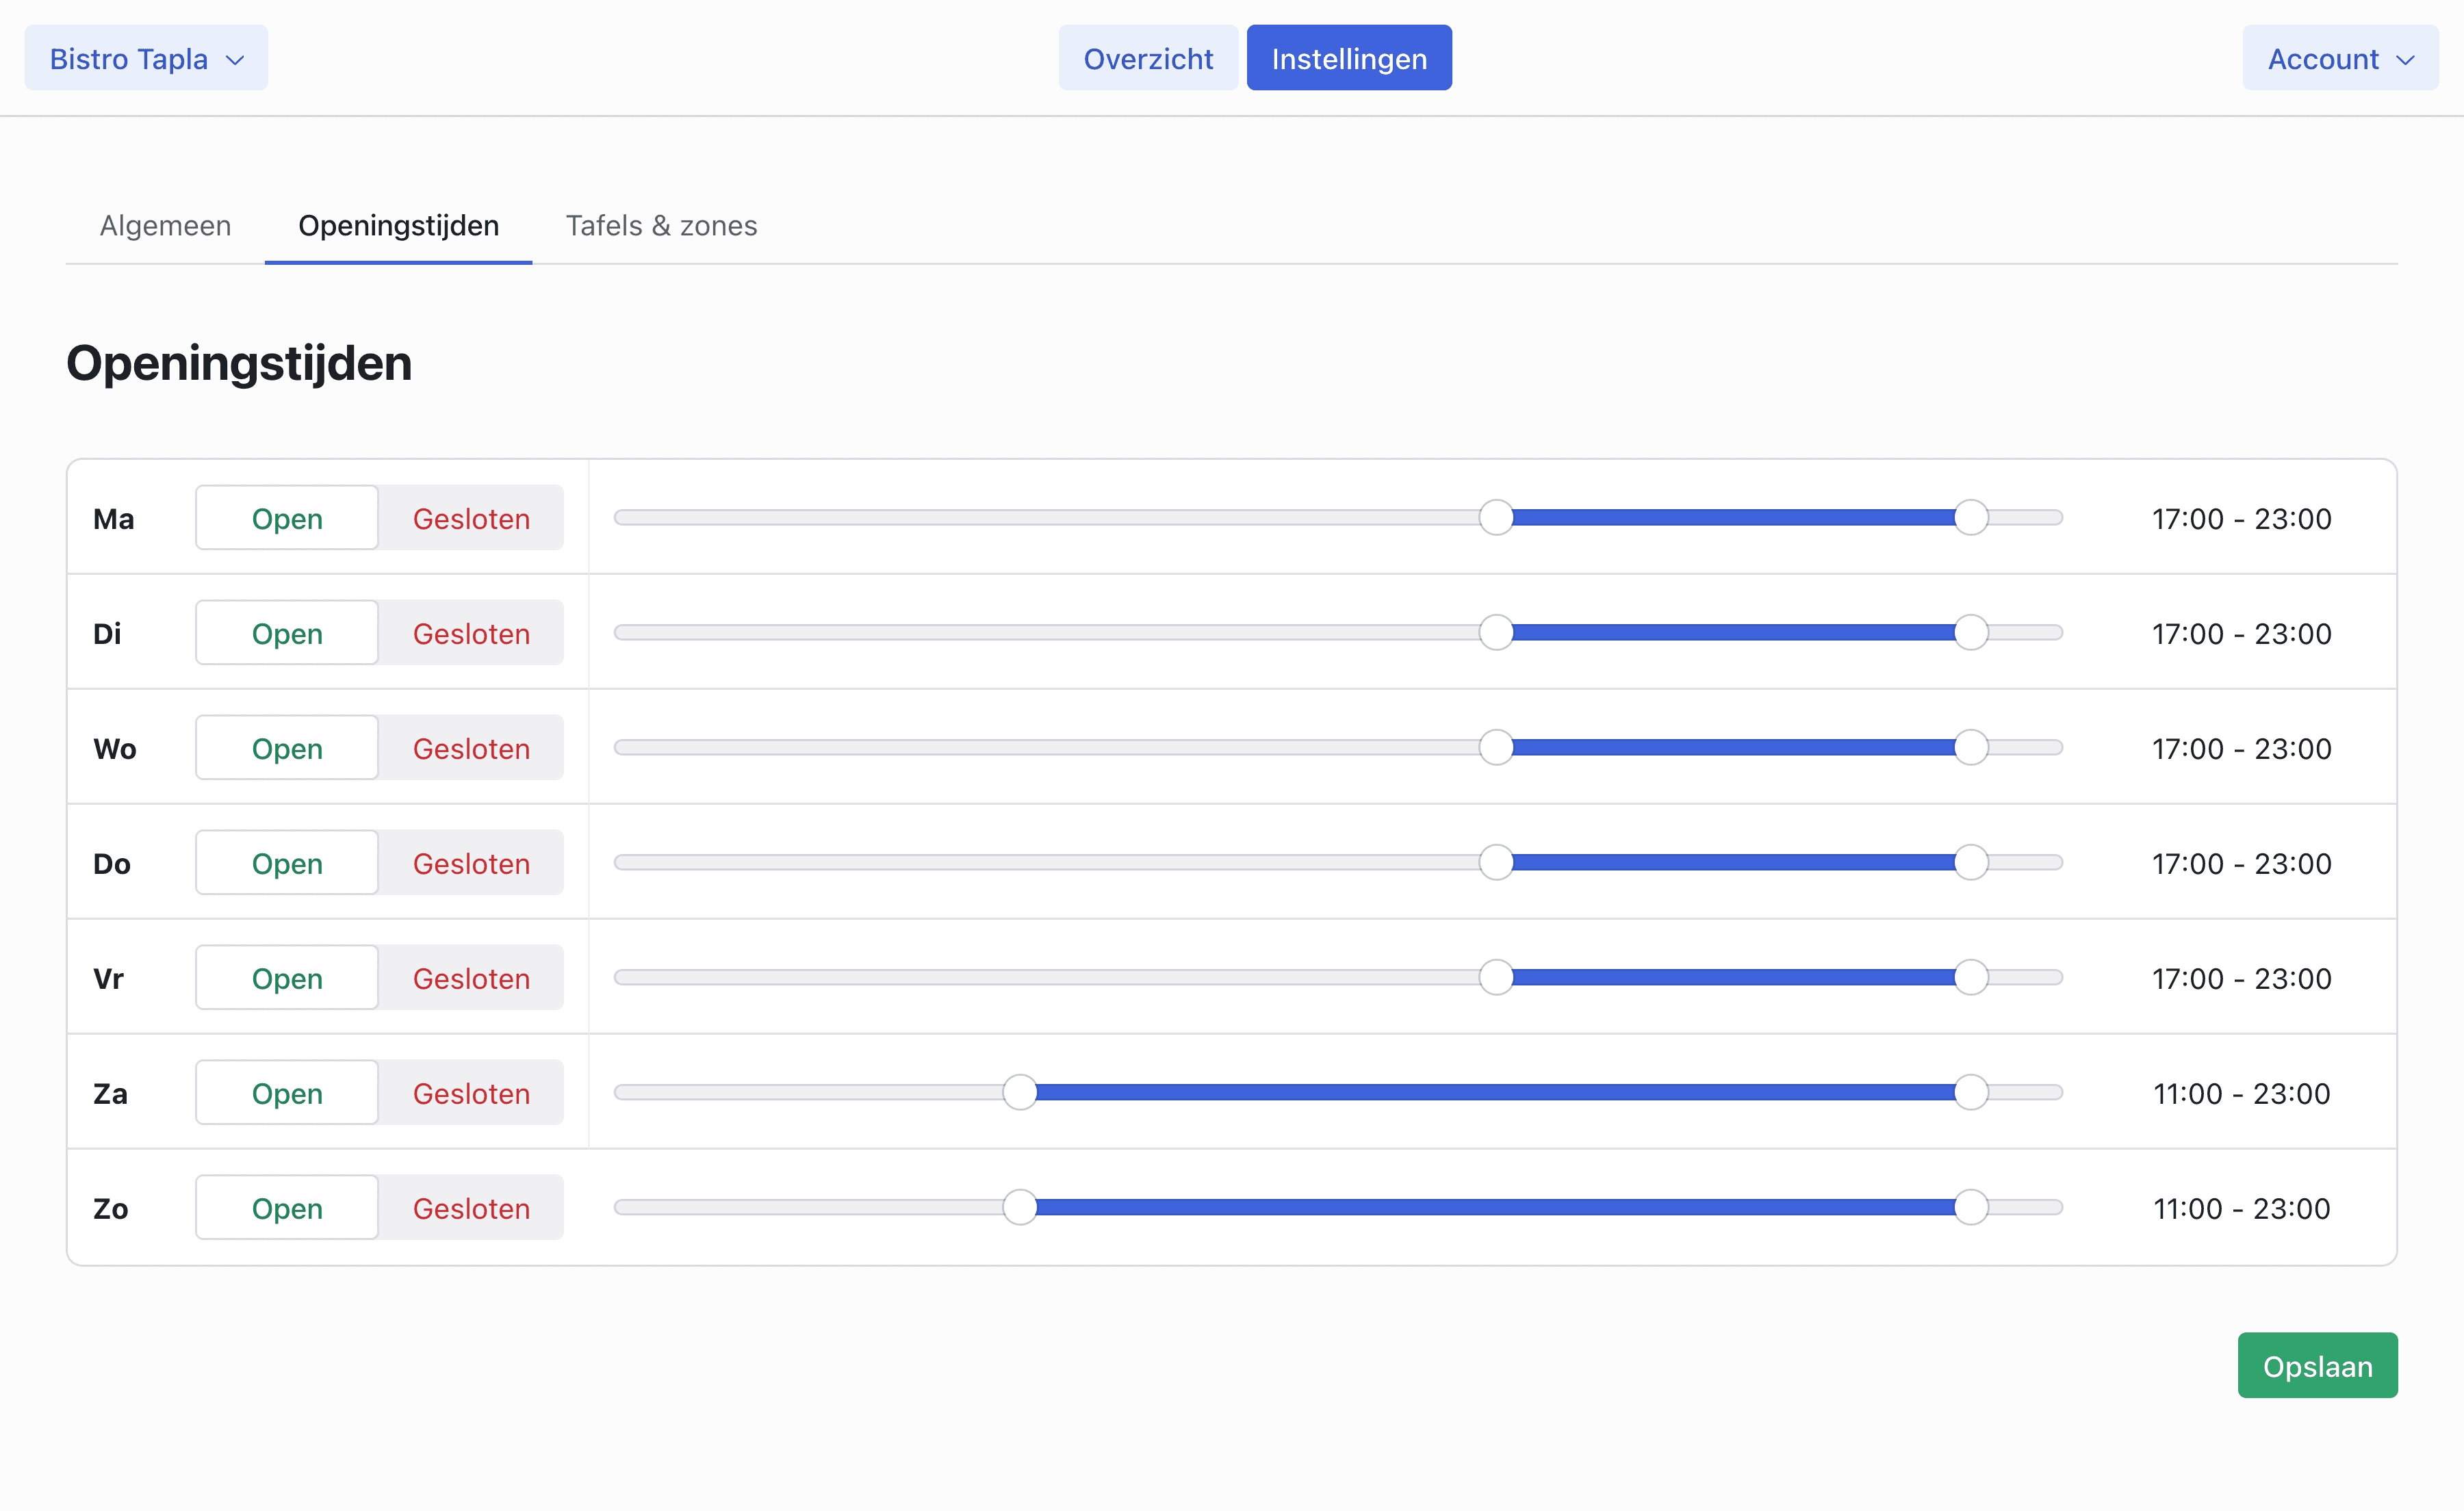Set Sunday (Zo) to Gesloten

point(471,1208)
